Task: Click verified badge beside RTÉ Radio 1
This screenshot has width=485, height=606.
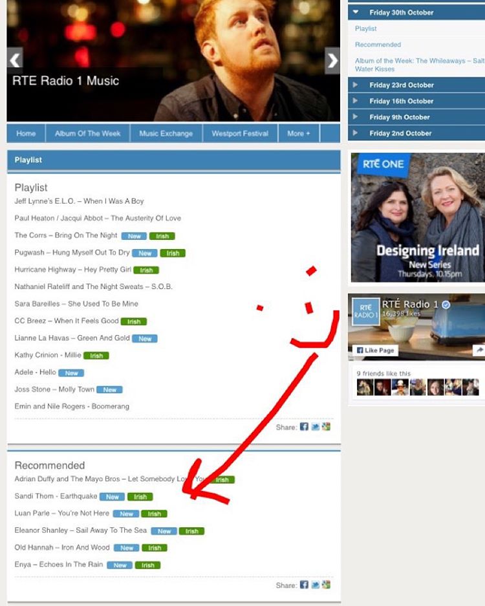Action: [446, 305]
